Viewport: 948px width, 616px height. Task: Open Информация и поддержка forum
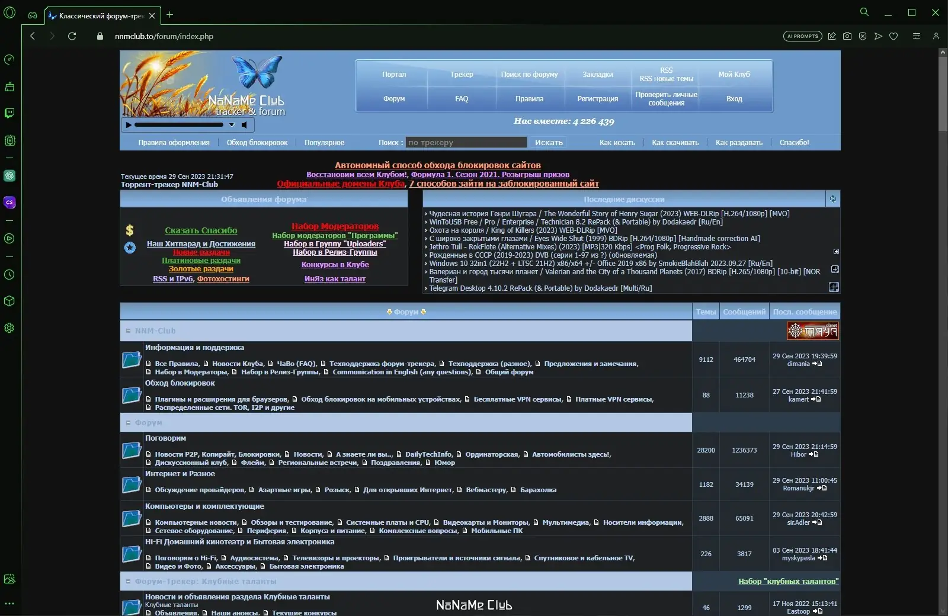tap(194, 348)
